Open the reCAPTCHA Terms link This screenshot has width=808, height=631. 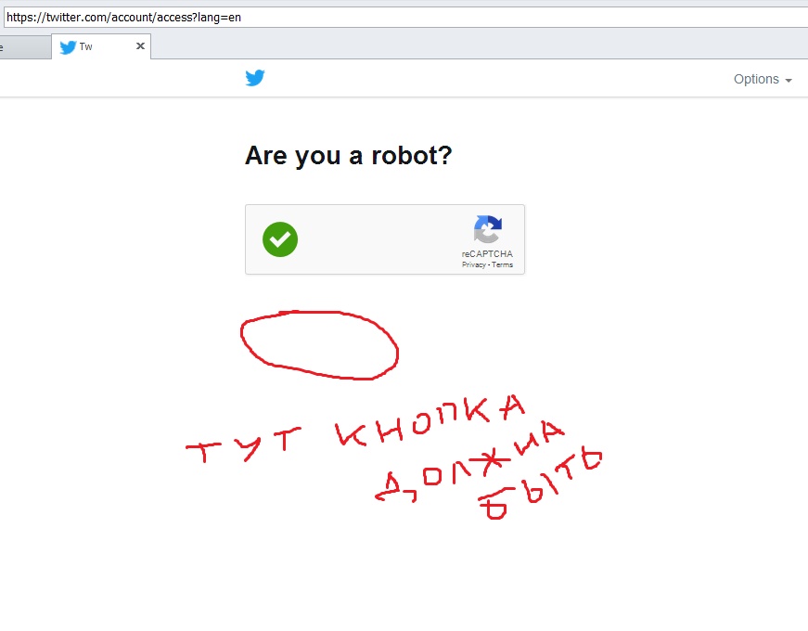pos(502,264)
